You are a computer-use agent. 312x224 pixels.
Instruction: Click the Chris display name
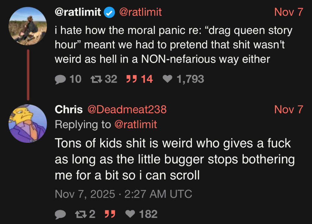[69, 110]
